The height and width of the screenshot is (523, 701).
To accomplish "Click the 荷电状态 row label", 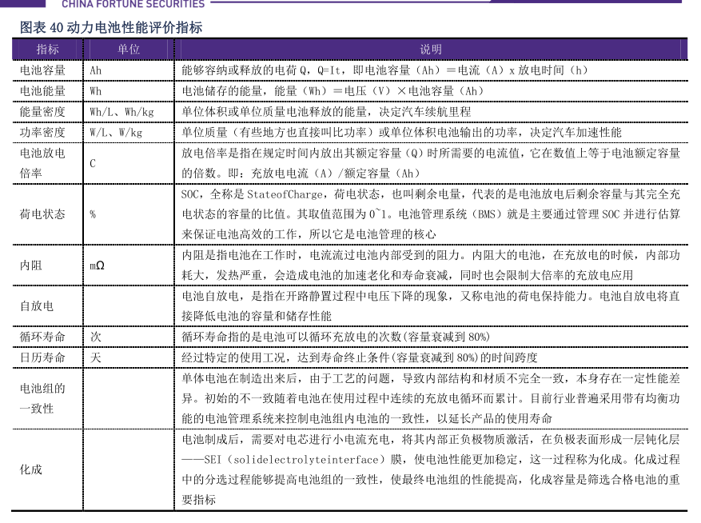I will pyautogui.click(x=42, y=214).
